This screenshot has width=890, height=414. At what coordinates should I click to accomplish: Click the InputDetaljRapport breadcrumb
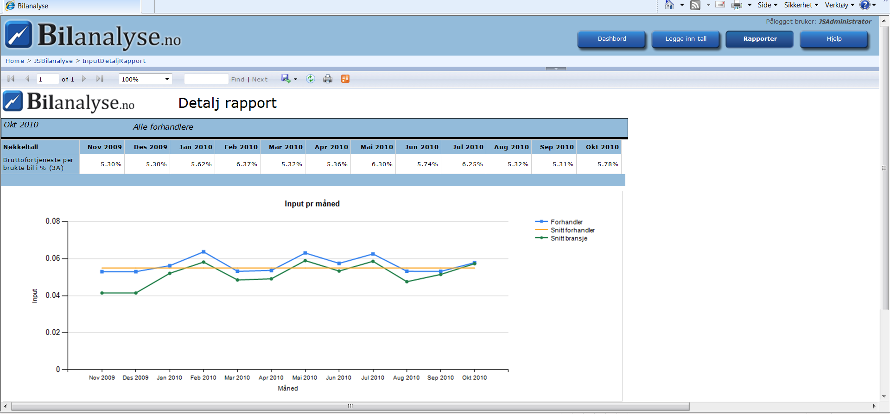coord(114,61)
